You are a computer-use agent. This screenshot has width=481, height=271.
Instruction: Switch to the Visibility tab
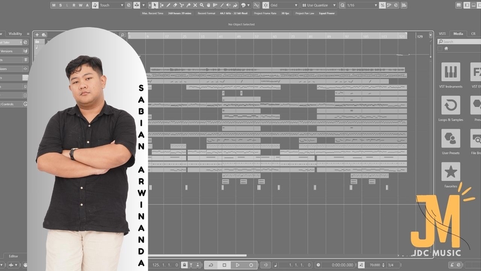16,34
